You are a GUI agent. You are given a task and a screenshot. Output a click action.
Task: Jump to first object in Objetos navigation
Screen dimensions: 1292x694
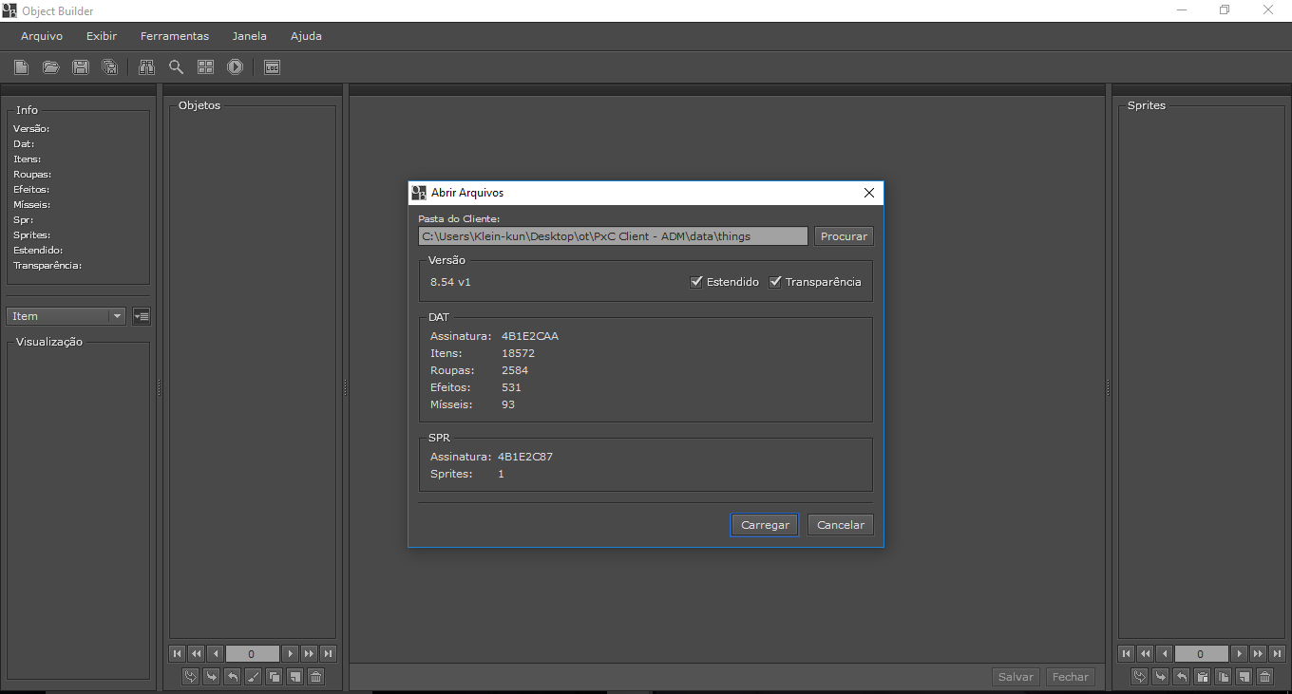(178, 653)
